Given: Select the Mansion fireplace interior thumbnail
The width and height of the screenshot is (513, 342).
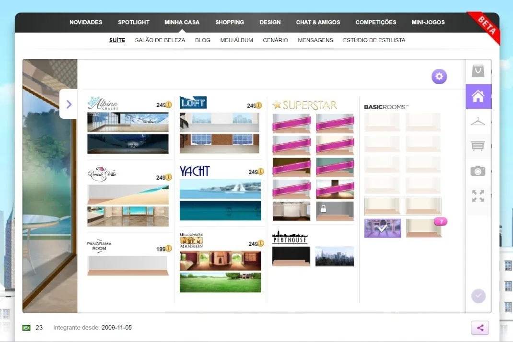Looking at the screenshot, I should pos(220,261).
